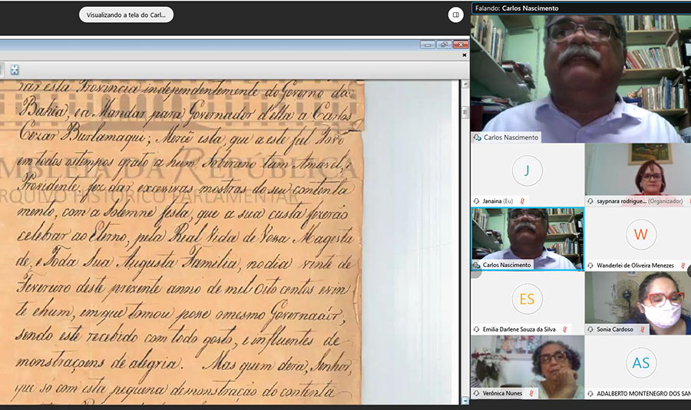Click the headset icon beside ADALBERTO MONTENEGRO

click(x=590, y=394)
